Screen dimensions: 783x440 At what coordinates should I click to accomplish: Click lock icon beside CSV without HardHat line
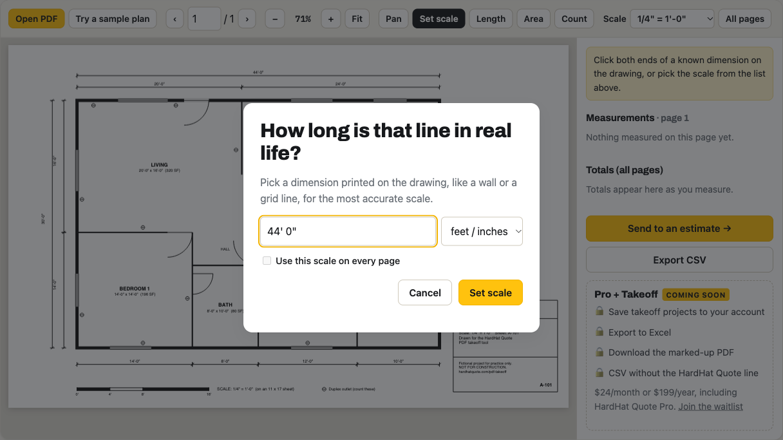(599, 373)
